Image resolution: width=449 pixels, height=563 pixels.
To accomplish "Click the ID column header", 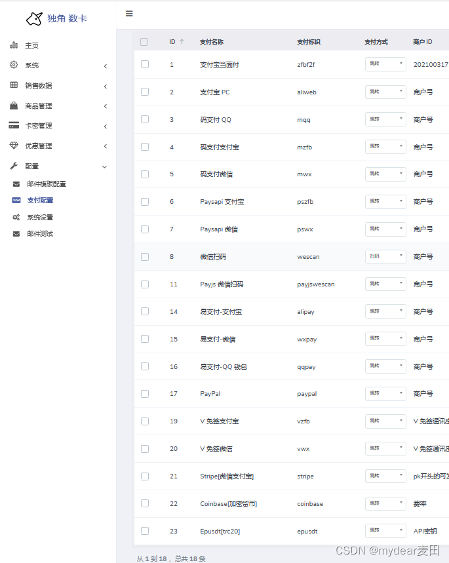I will click(172, 42).
